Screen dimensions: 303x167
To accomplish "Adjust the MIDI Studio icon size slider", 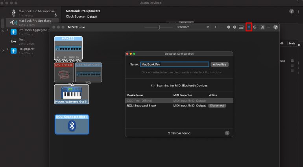I will (x=159, y=27).
